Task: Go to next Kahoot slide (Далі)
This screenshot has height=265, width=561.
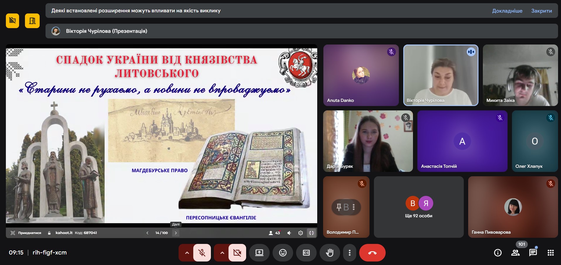Action: (x=176, y=233)
